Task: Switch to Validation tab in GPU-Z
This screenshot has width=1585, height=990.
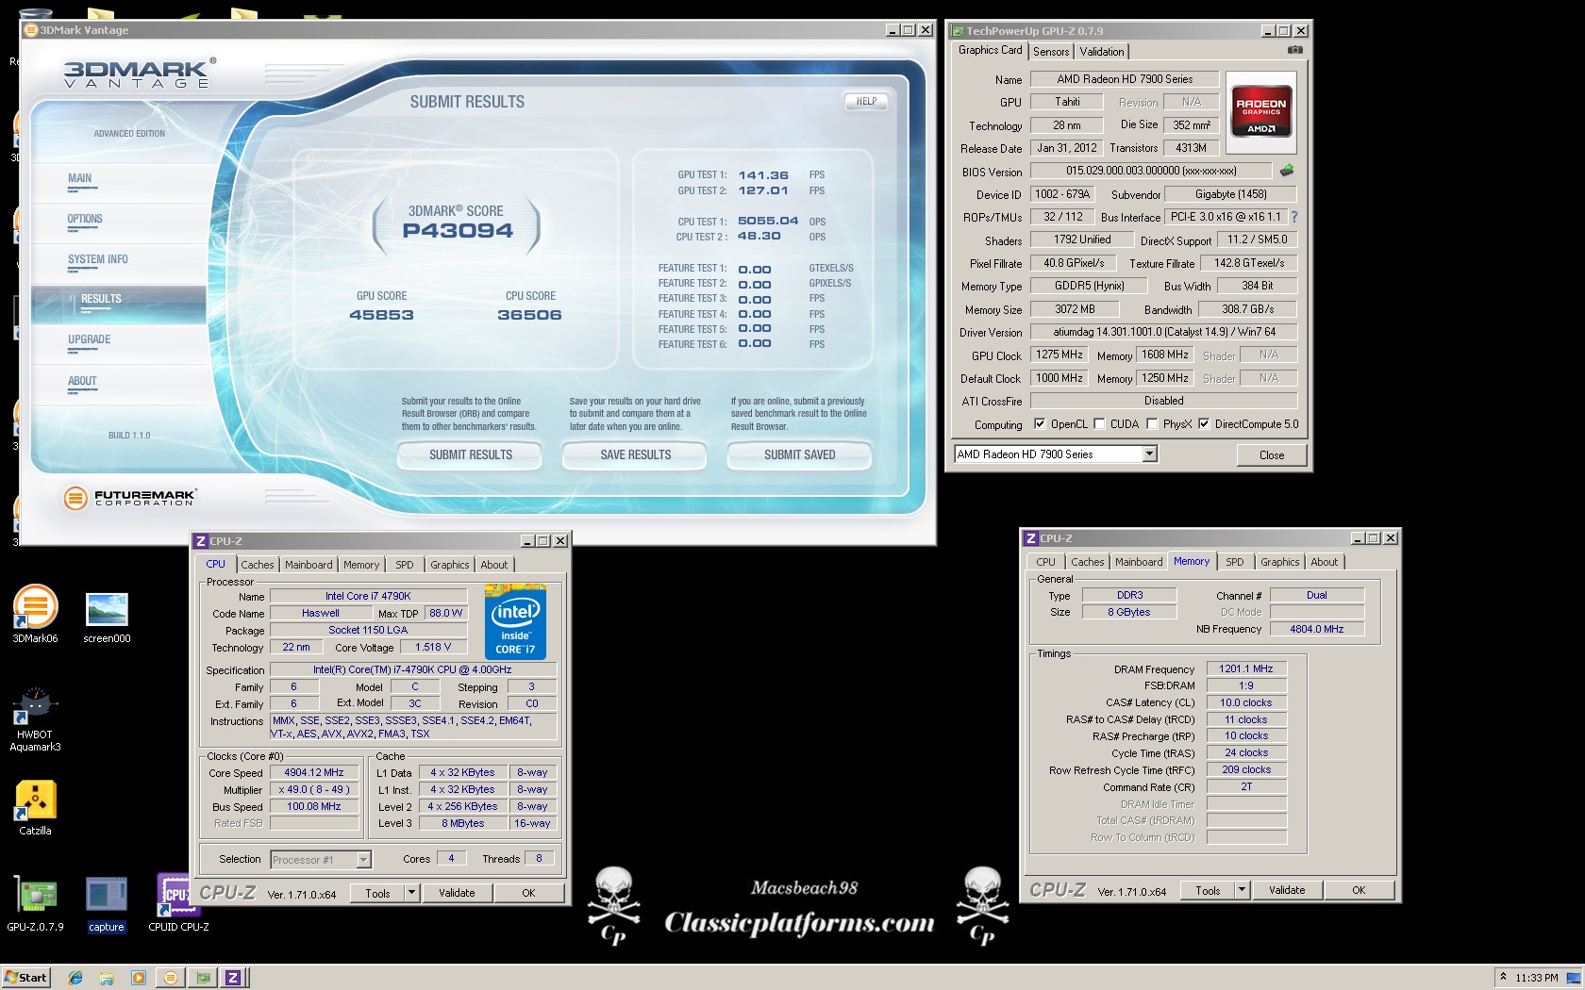Action: pos(1102,52)
